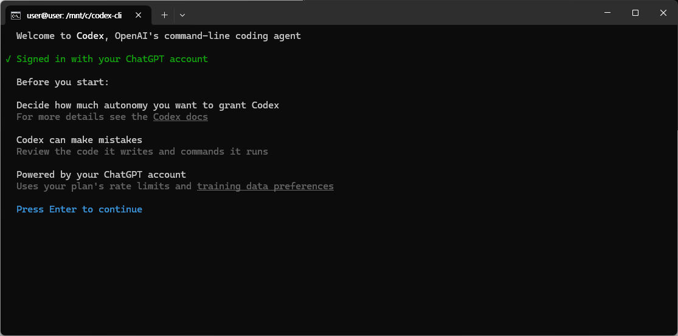Minimize the terminal window
Image resolution: width=678 pixels, height=336 pixels.
(x=607, y=13)
